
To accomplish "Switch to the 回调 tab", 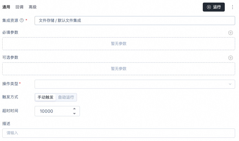I will (19, 7).
